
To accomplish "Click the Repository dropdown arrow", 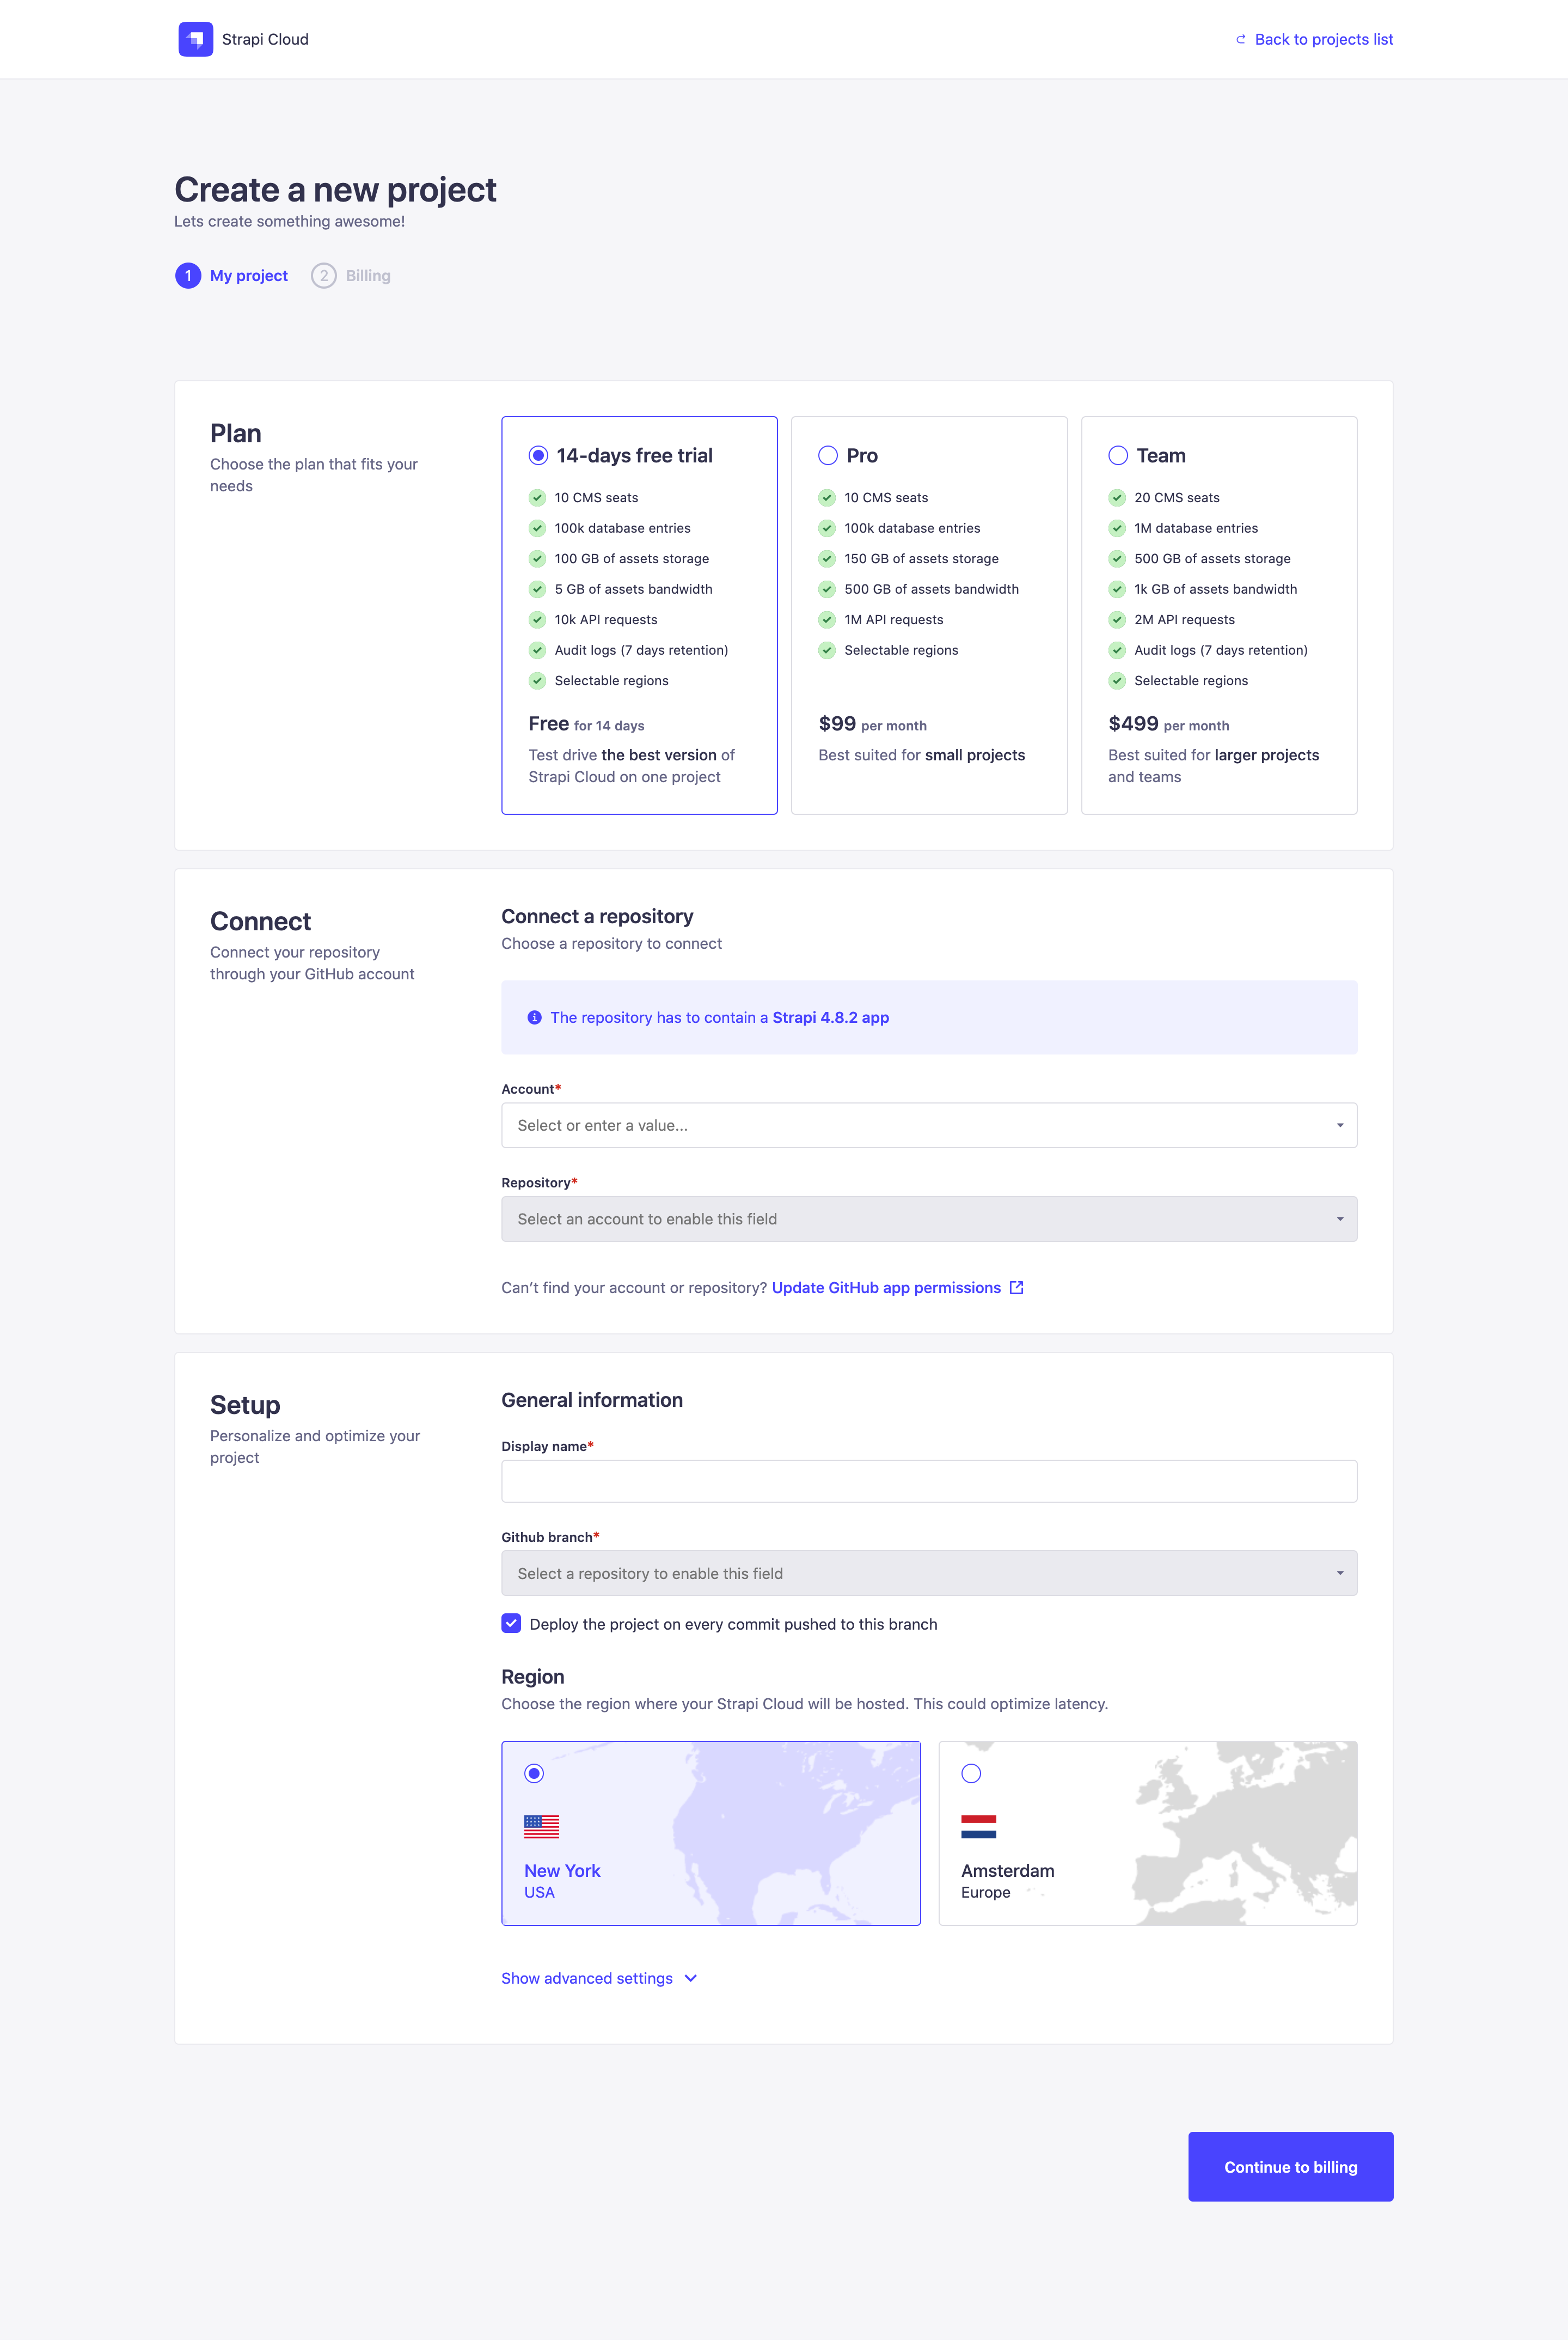I will (x=1340, y=1218).
